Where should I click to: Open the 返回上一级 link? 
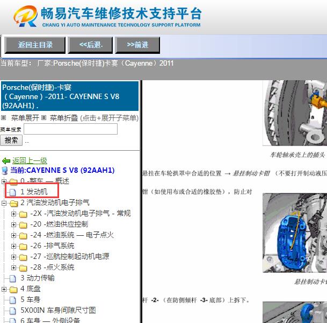tap(30, 160)
